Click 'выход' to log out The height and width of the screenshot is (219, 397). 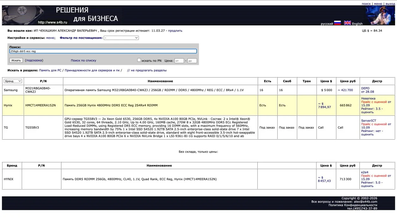390,4
